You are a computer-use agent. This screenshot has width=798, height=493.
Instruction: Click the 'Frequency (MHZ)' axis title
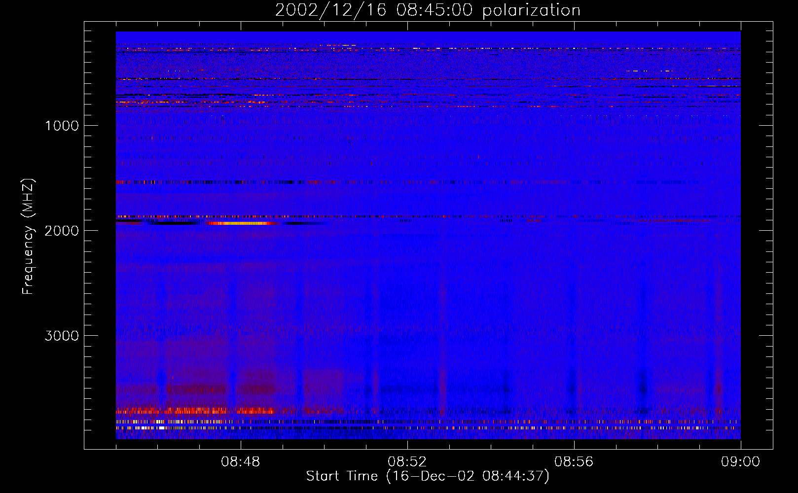(28, 236)
